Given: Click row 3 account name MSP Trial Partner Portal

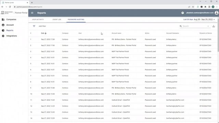Looking at the screenshot, I should (120, 52).
